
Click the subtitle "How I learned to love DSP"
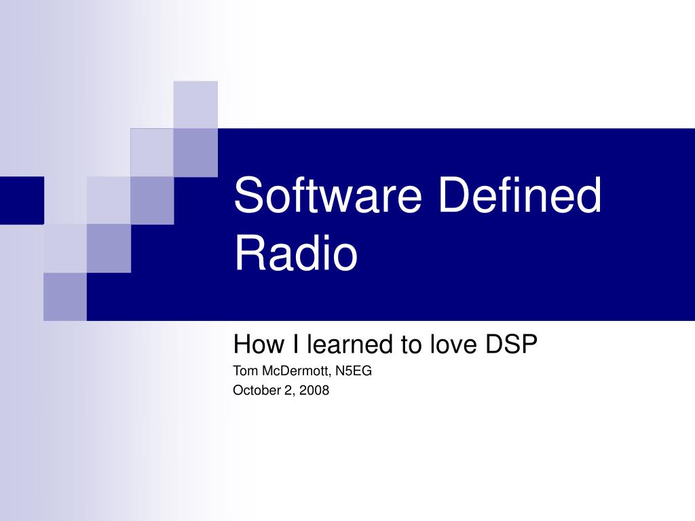(x=385, y=344)
